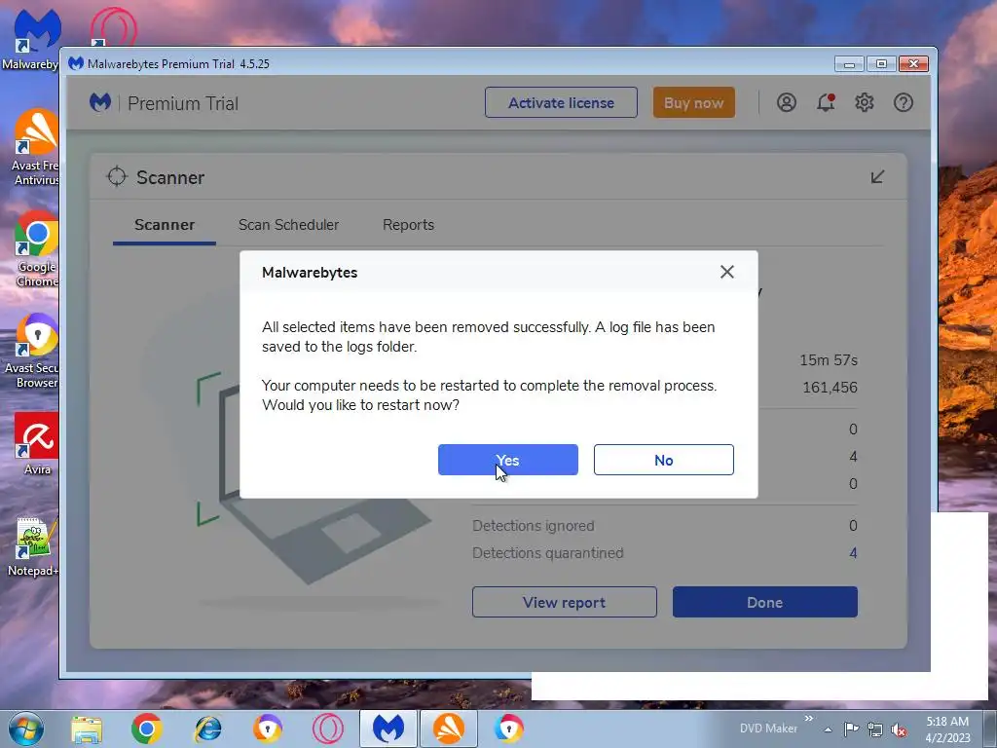Open the network tray icon
This screenshot has height=748, width=997.
pos(875,729)
